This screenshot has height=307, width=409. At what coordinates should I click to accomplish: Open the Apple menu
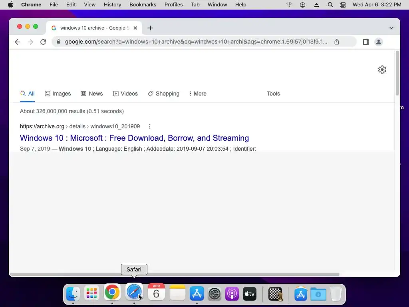point(10,5)
